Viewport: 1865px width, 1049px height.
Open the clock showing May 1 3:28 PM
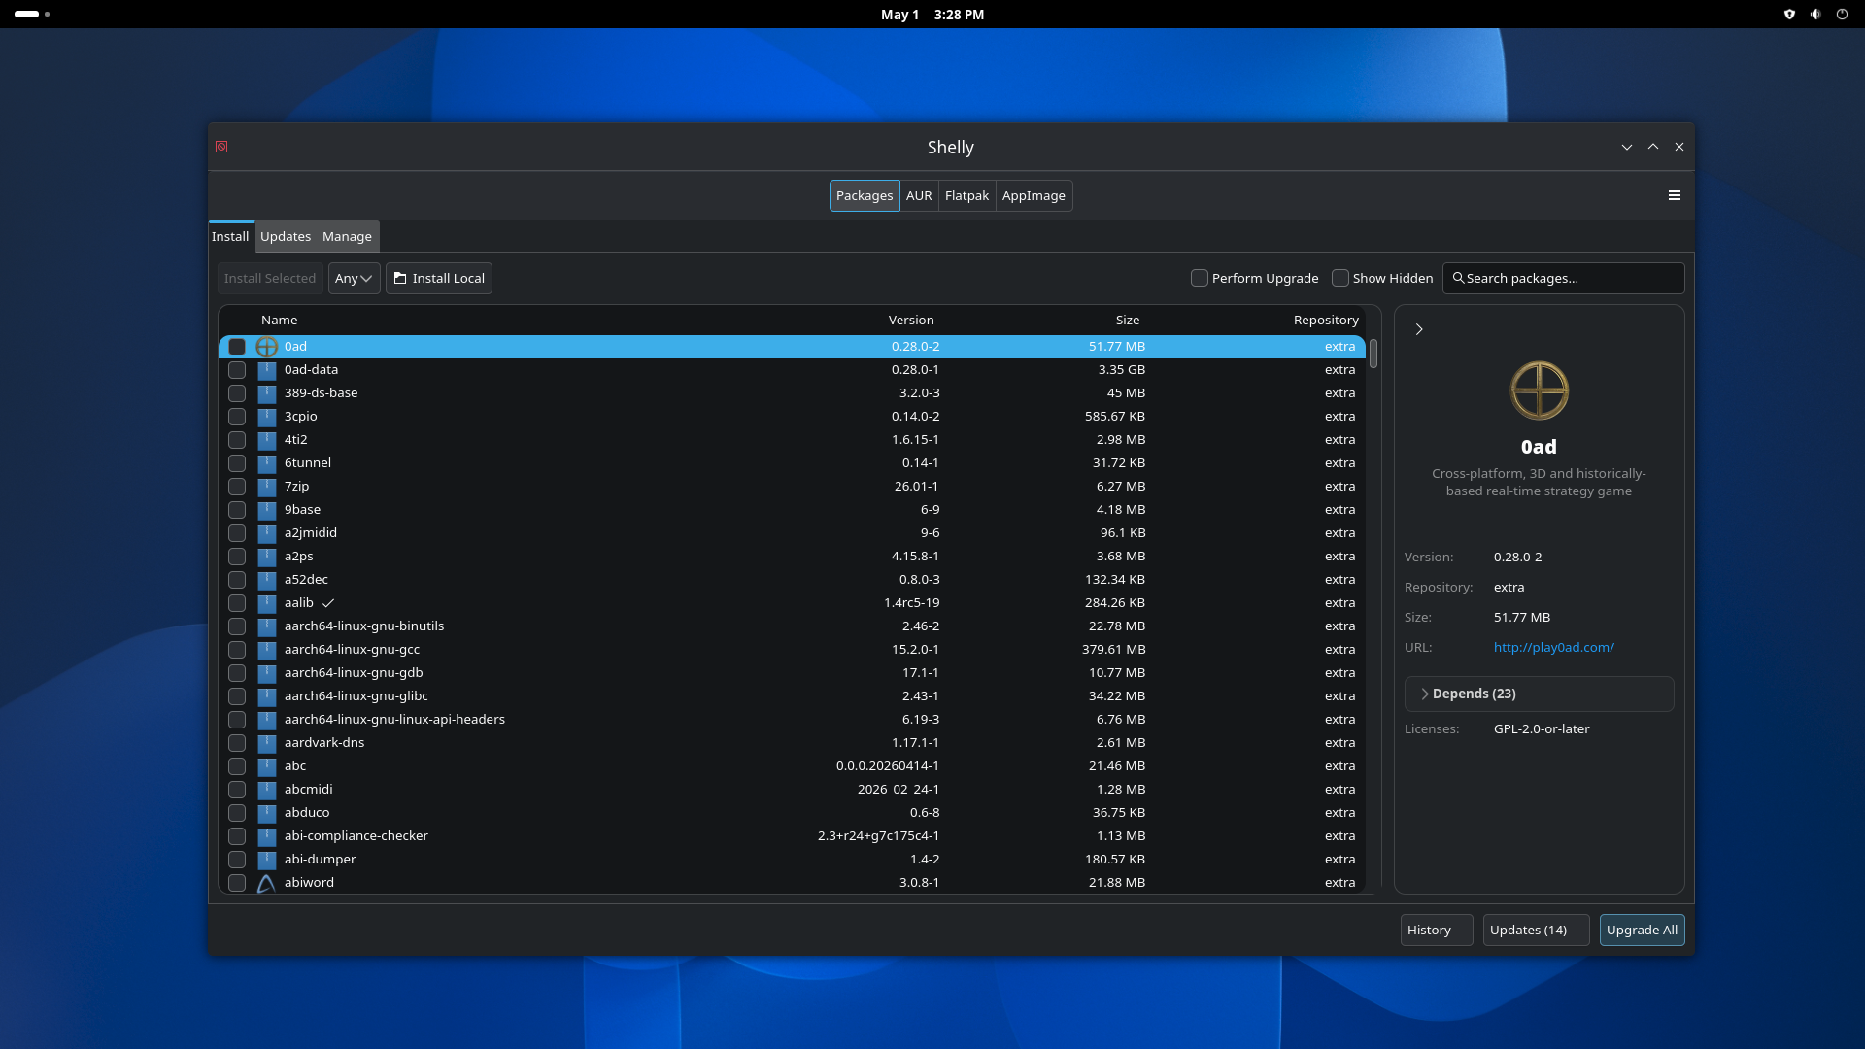[932, 15]
